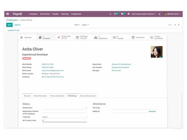187x140 pixels.
Task: Open My Company (San Francisco) company switcher
Action: 144,14
